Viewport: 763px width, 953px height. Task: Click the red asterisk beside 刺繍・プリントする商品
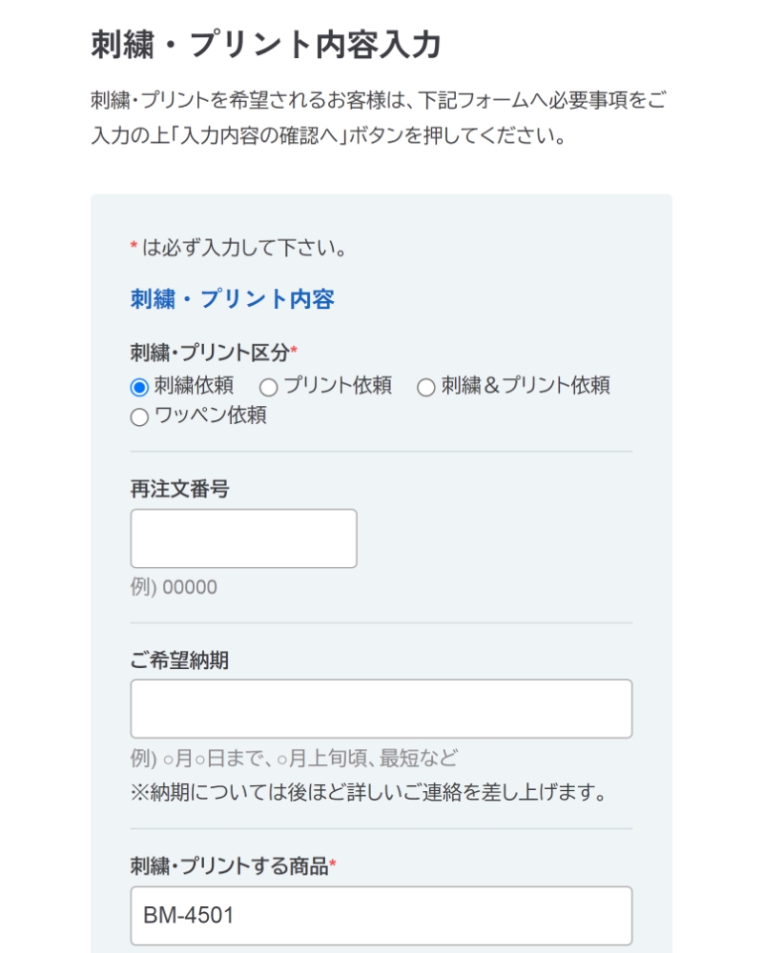click(x=333, y=866)
